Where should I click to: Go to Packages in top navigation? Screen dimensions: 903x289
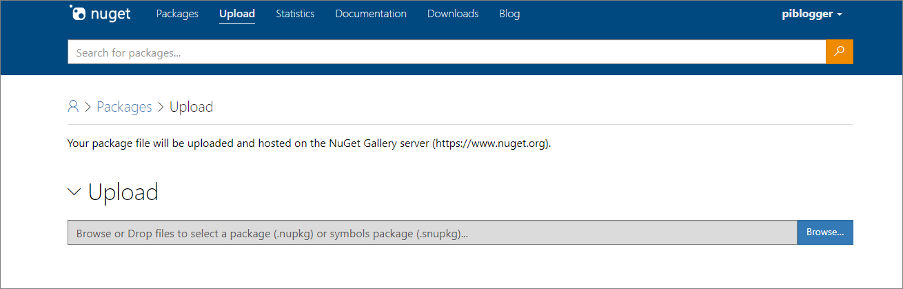[x=177, y=14]
